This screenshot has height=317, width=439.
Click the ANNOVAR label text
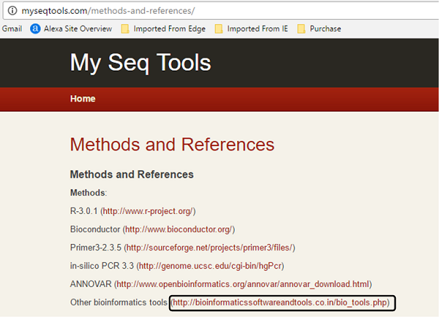pos(91,284)
